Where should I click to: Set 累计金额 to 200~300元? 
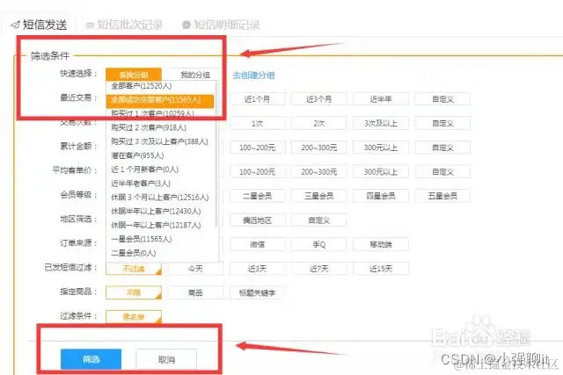click(319, 148)
